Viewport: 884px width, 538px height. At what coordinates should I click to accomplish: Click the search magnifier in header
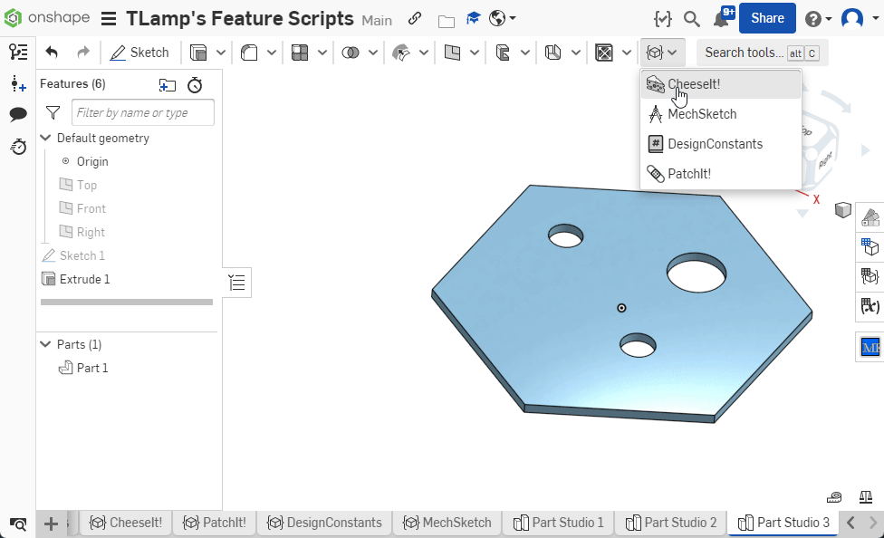coord(692,19)
